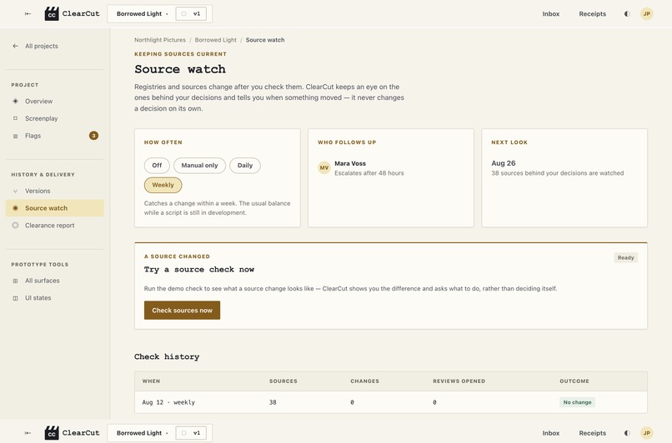Open Receipts in the top header
This screenshot has width=672, height=443.
(x=592, y=13)
